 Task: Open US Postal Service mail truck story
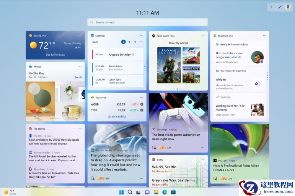[x=53, y=158]
